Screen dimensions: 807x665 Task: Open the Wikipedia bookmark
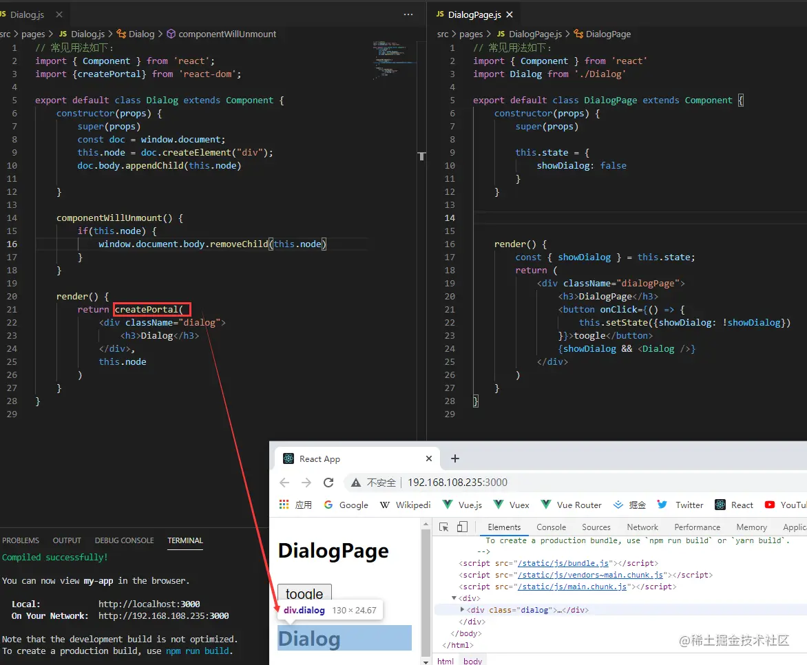(x=405, y=505)
